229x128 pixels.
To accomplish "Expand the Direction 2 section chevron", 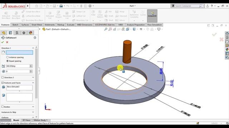I will [x=33, y=78].
